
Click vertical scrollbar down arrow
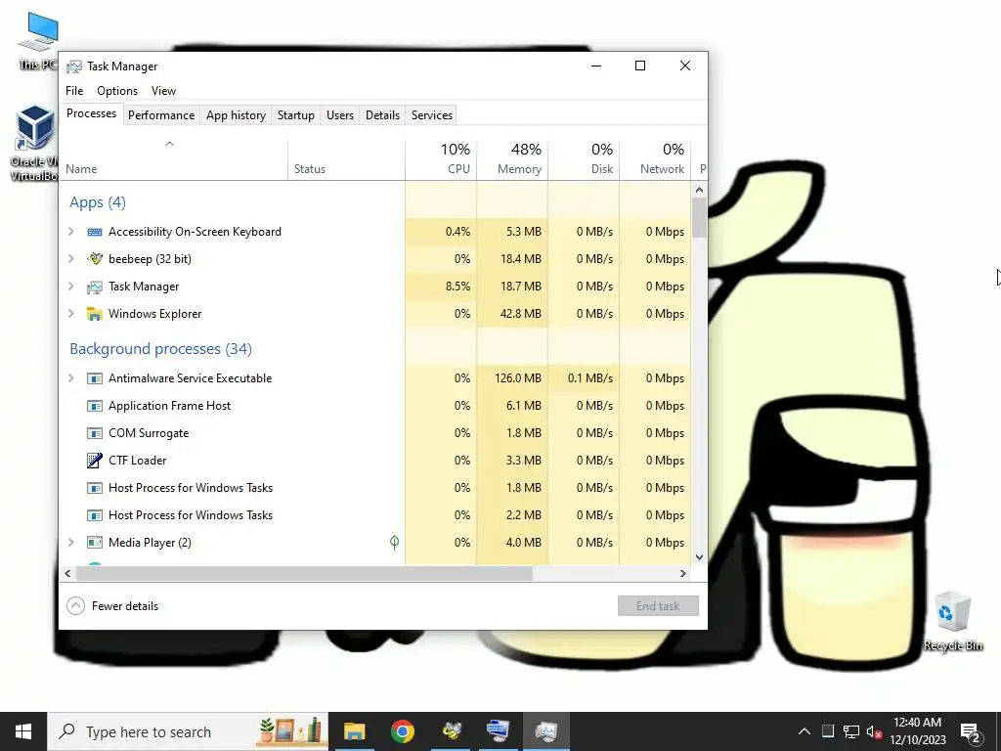699,556
